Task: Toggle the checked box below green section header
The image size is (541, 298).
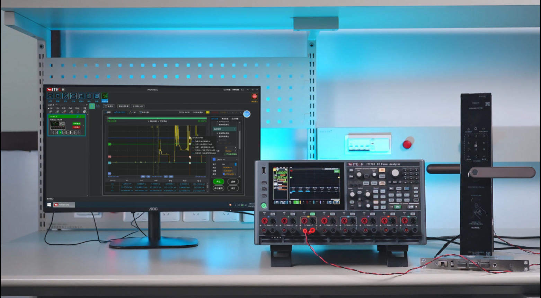Action: click(x=218, y=133)
